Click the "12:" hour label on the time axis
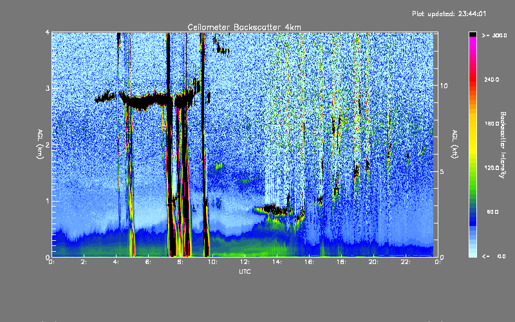Viewport: 515px width, 322px height. [245, 262]
